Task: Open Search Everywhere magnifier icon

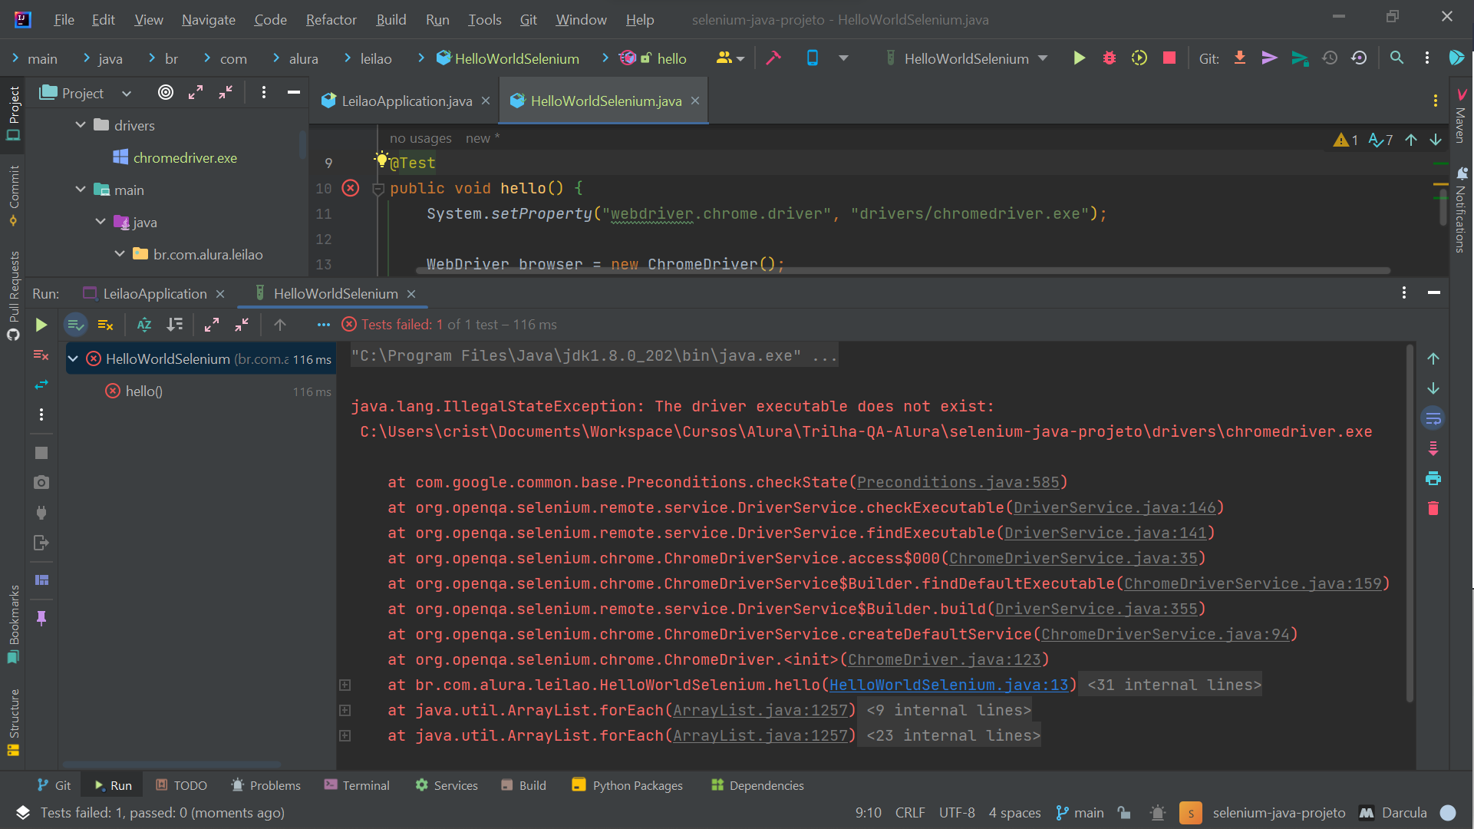Action: 1397,58
